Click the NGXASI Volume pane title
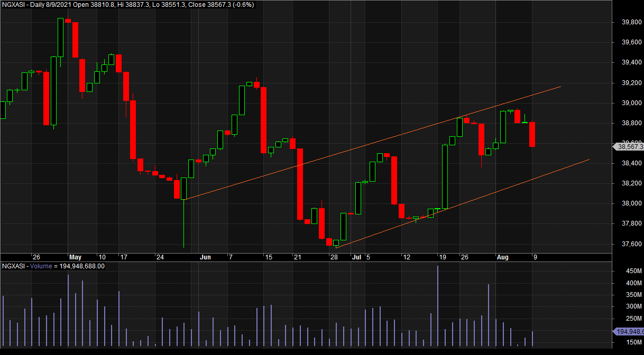Screen dimensions: 644x355 53,266
